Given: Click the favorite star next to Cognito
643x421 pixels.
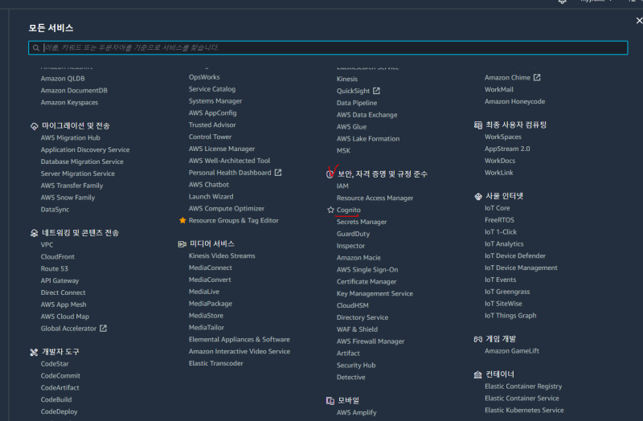Looking at the screenshot, I should (330, 210).
